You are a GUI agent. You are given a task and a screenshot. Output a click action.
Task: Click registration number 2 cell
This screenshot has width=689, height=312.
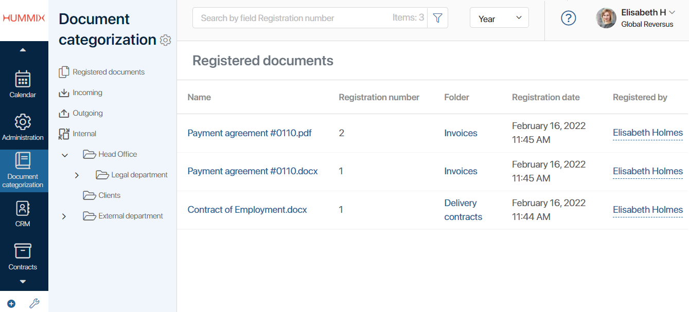coord(342,133)
